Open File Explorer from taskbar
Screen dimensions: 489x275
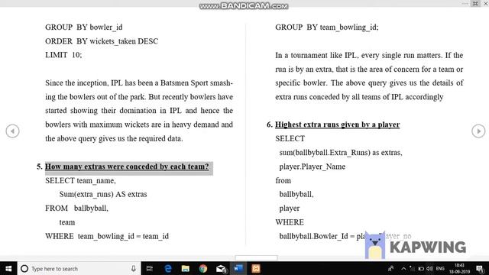pos(185,268)
